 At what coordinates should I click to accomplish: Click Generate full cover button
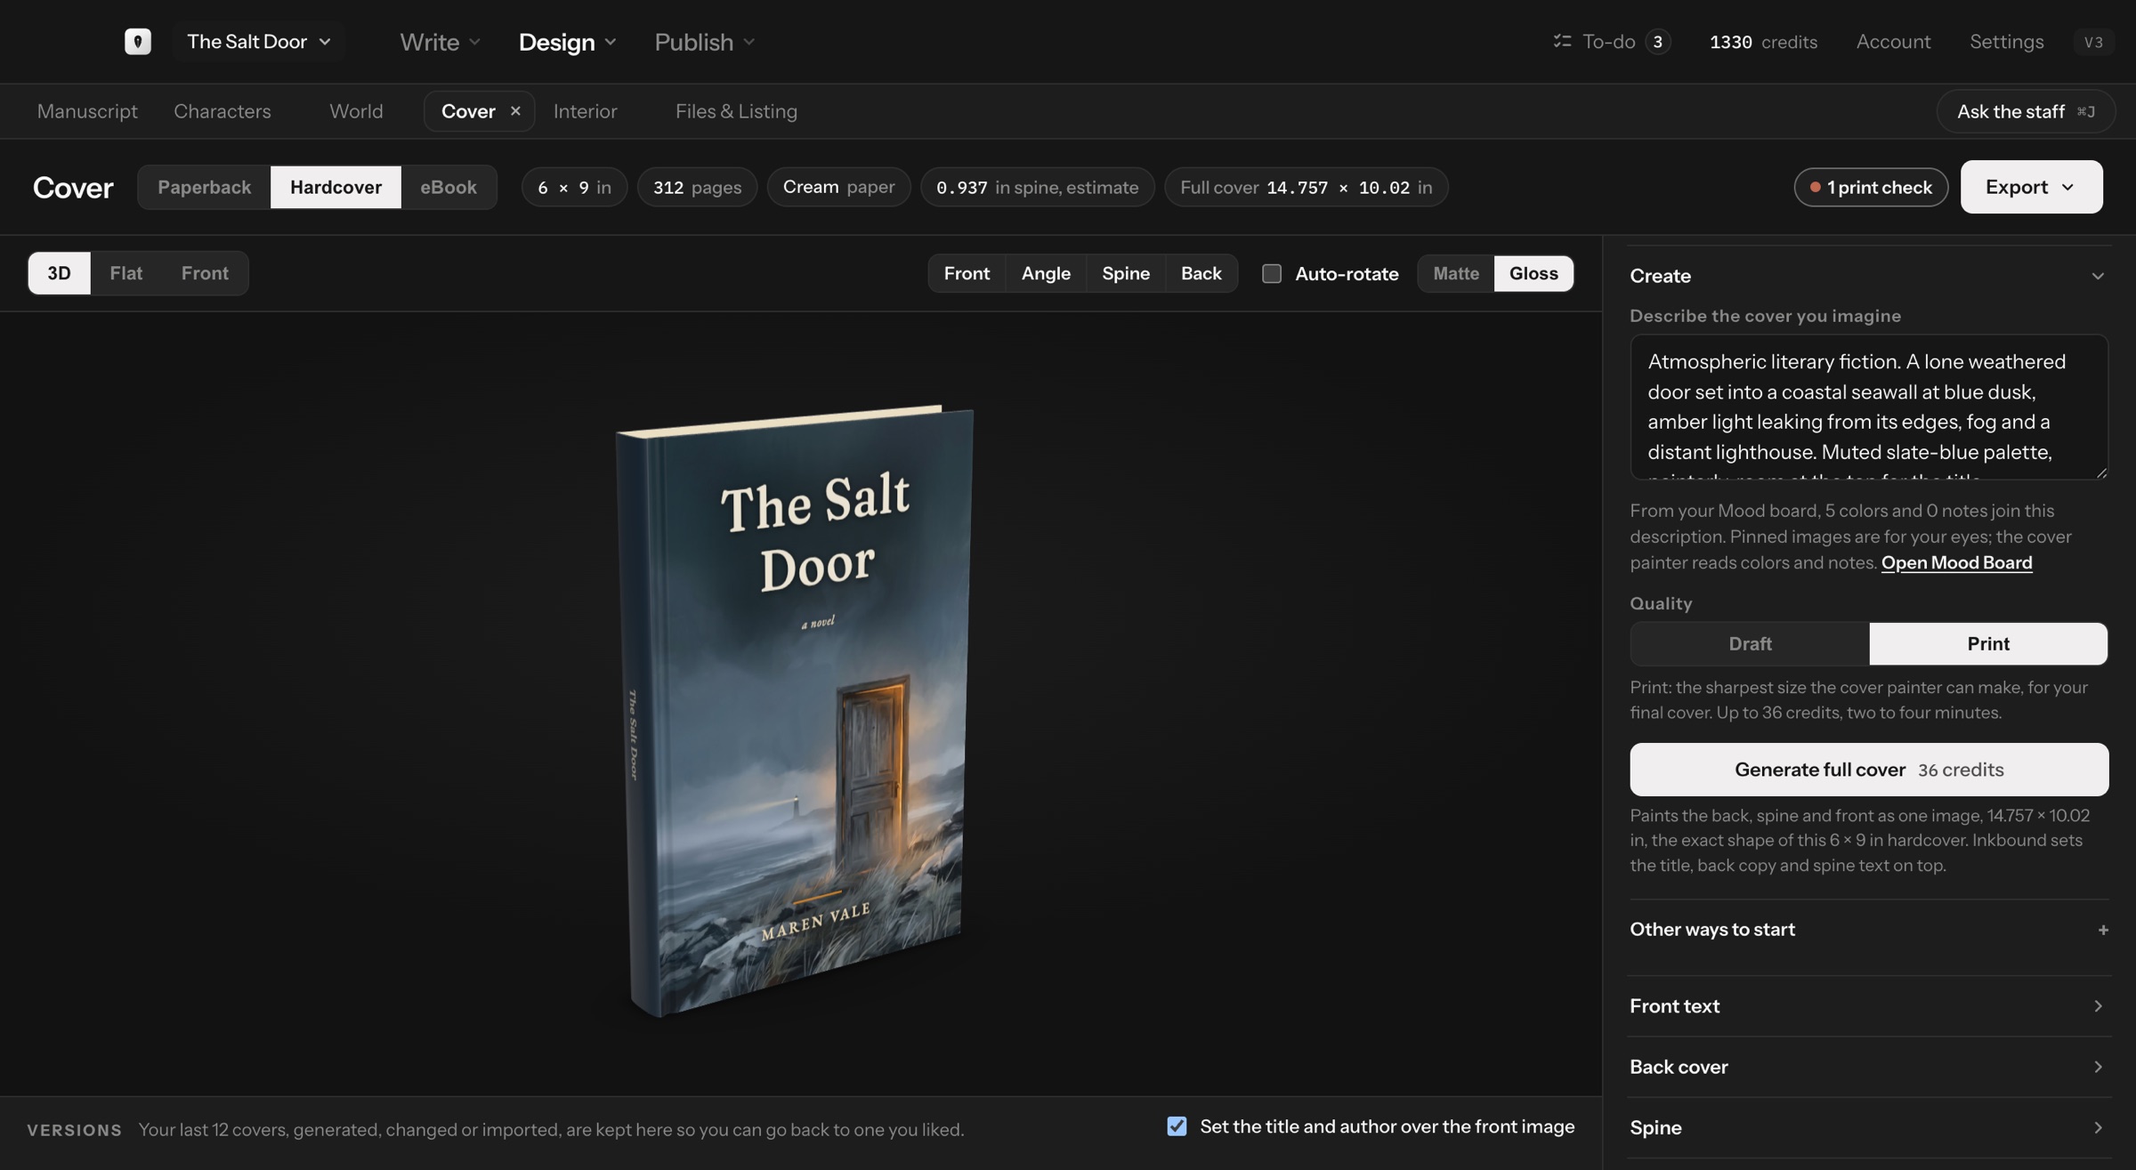coord(1869,770)
